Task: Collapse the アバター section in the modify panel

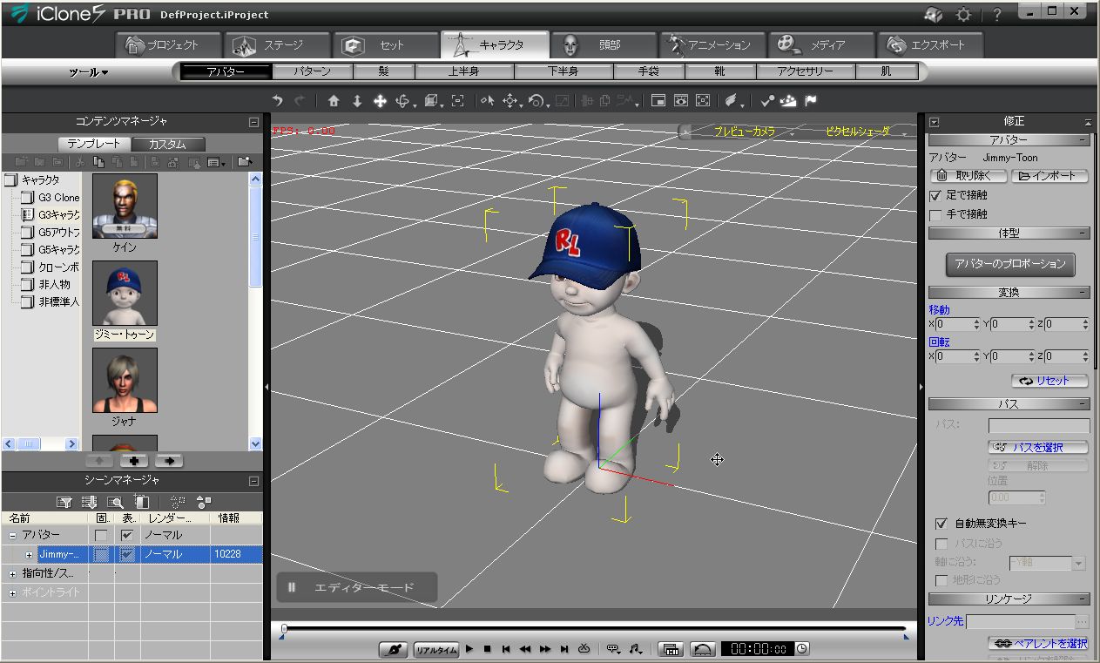Action: click(x=1083, y=140)
